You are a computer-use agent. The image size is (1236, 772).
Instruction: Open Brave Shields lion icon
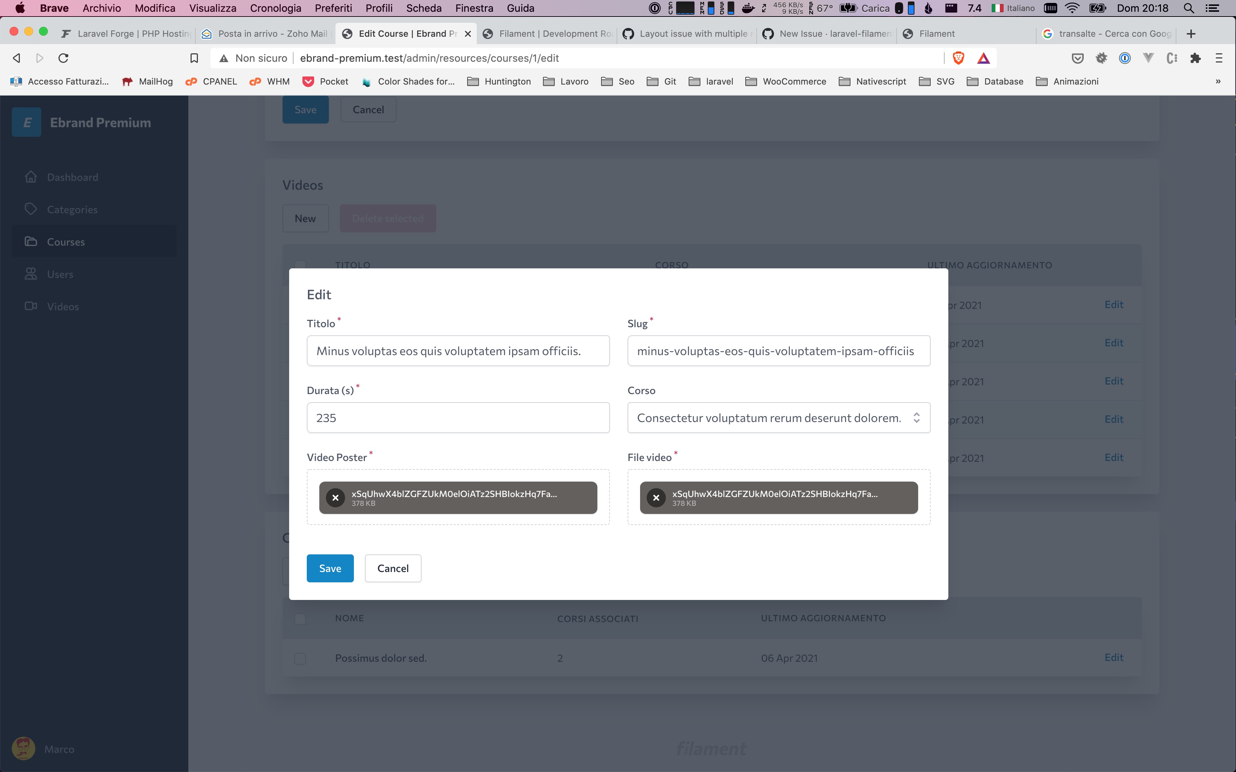pyautogui.click(x=959, y=58)
